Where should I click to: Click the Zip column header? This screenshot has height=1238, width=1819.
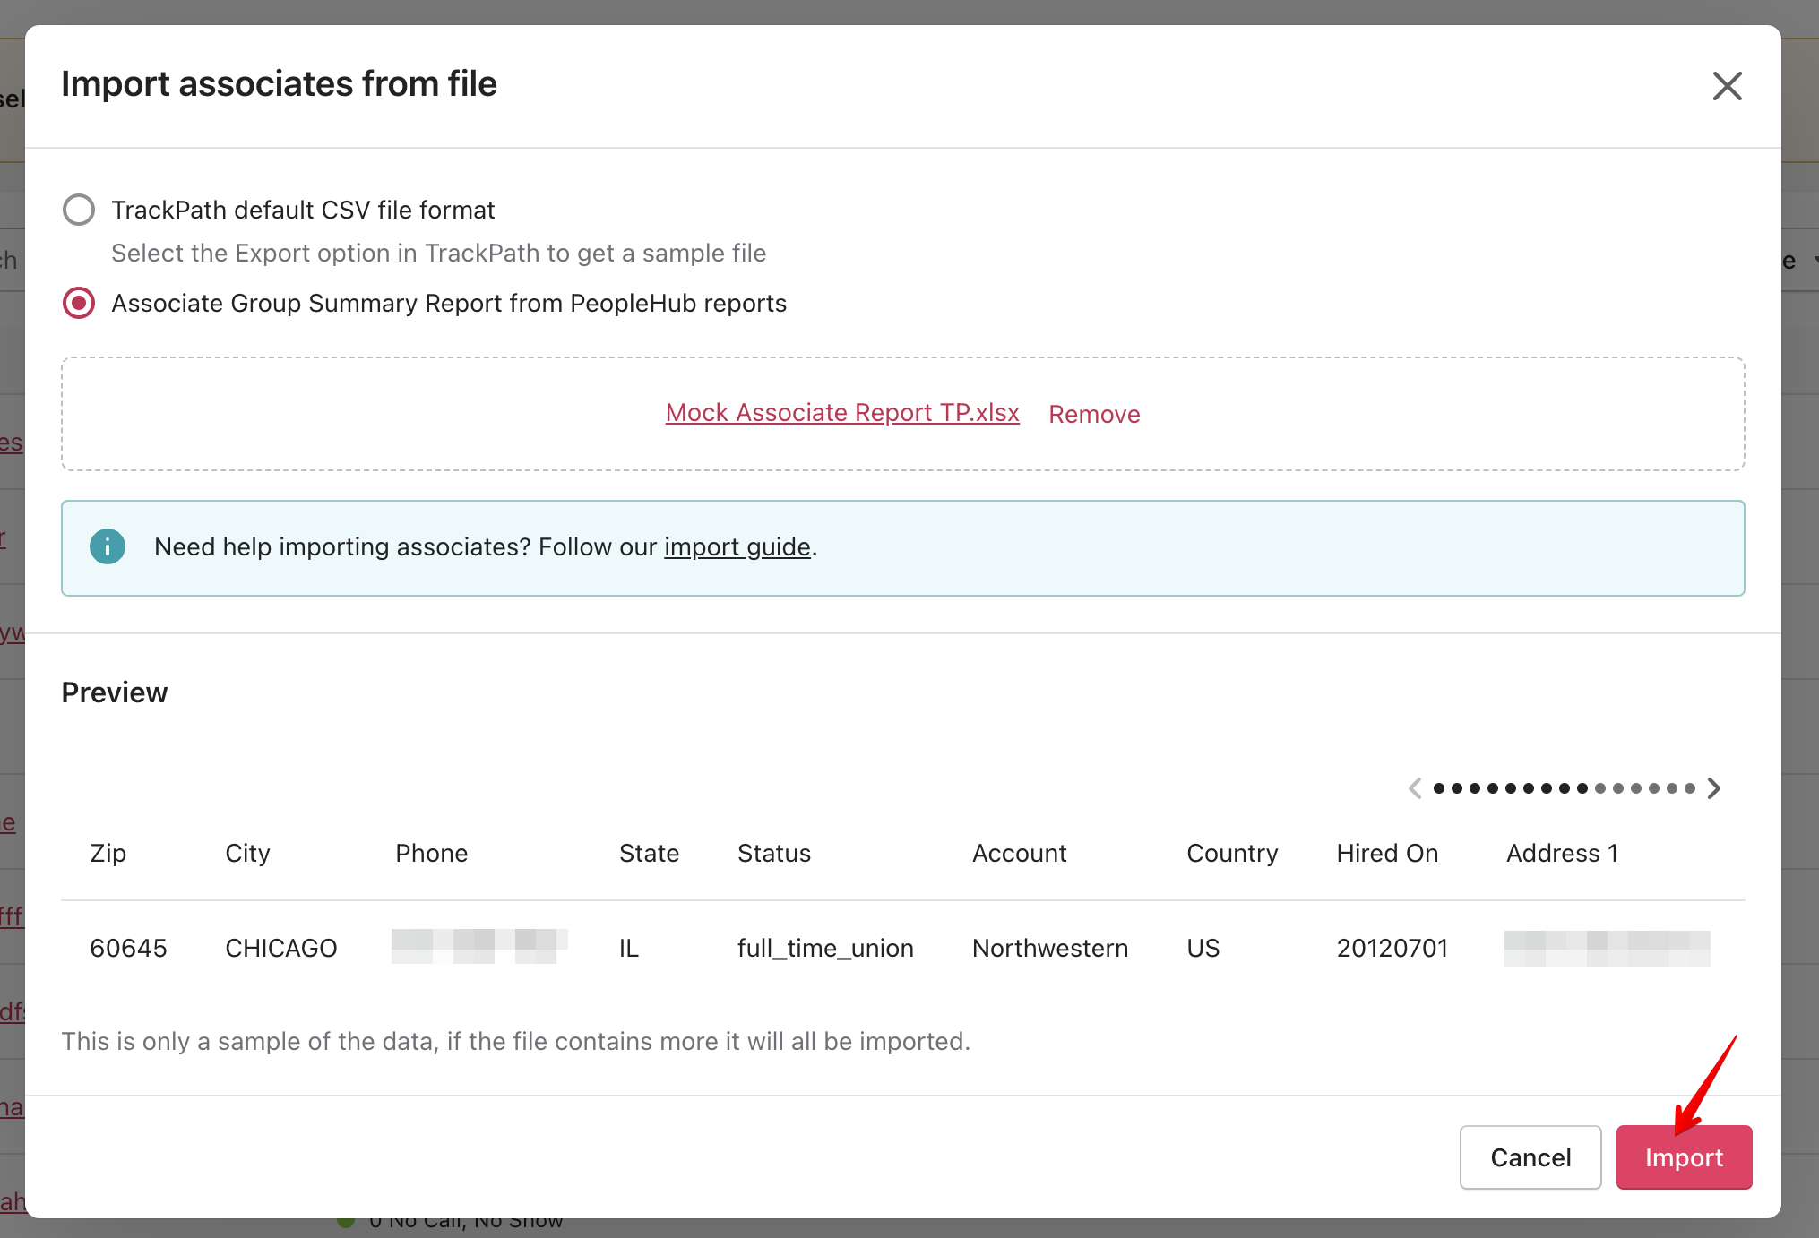point(108,853)
